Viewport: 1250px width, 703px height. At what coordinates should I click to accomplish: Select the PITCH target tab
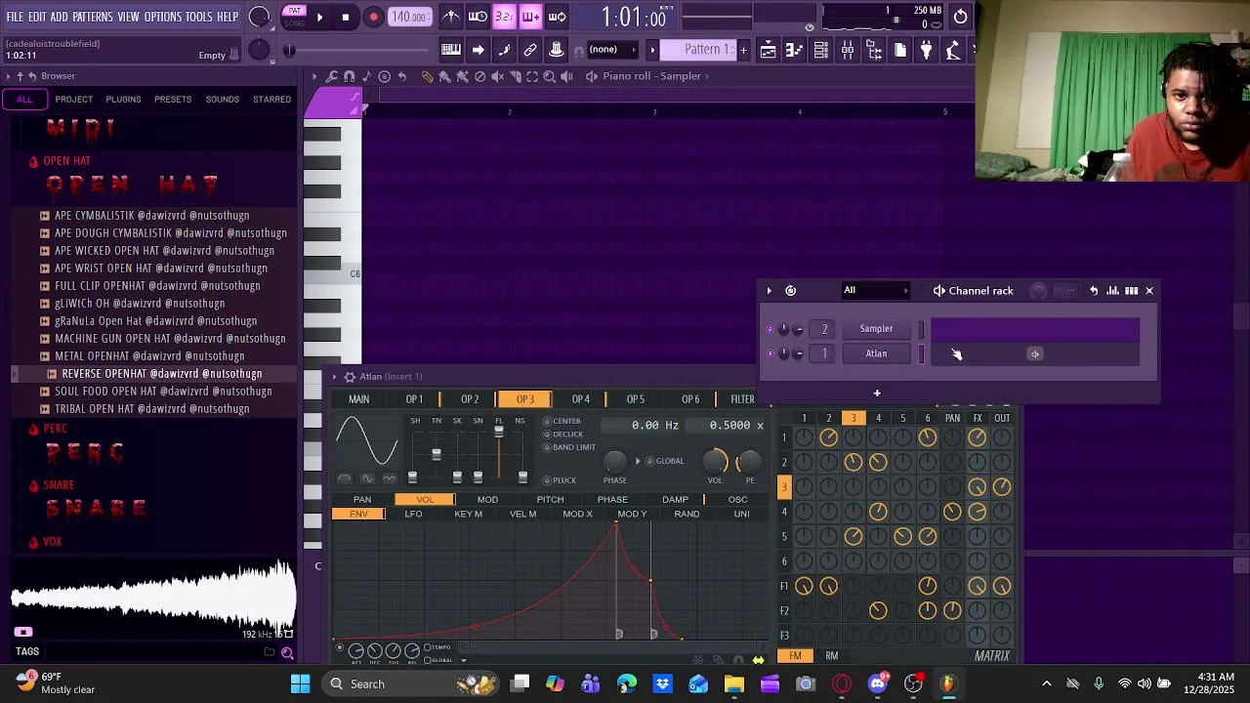tap(550, 500)
